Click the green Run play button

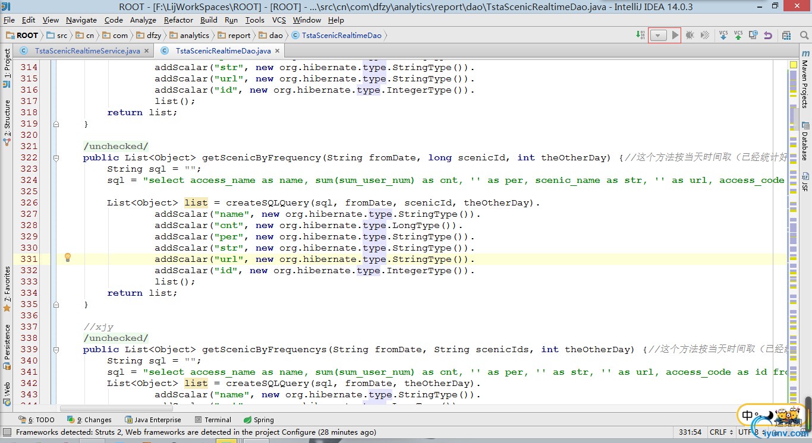coord(675,36)
